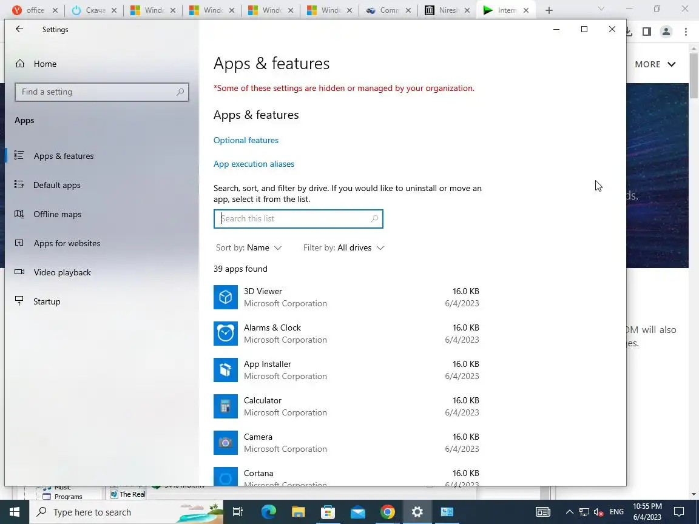Click the Settings gear in the taskbar
699x524 pixels.
(x=417, y=512)
